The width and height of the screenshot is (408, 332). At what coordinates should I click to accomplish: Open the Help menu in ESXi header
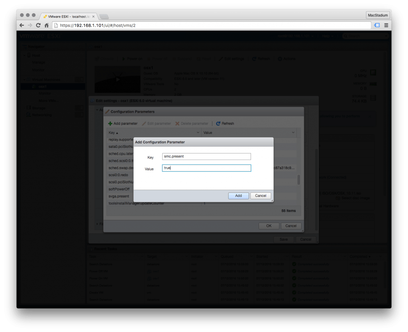pos(328,36)
